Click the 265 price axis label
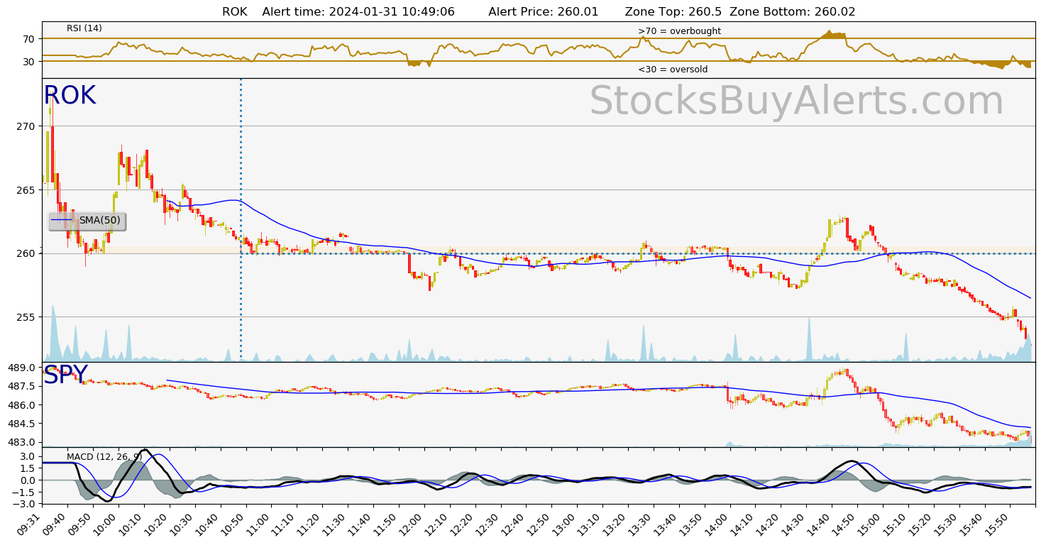 [x=26, y=189]
